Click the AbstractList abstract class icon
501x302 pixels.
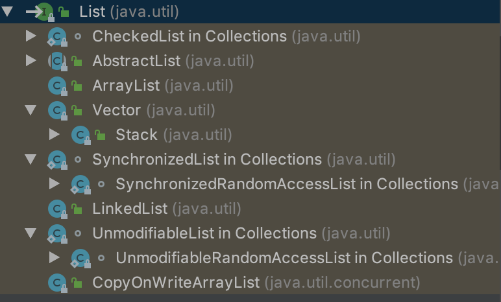coord(57,61)
